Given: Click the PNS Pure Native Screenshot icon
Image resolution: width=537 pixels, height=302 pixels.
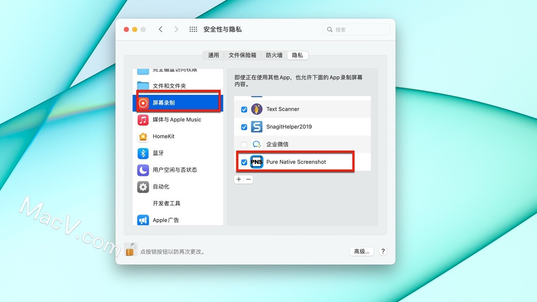Looking at the screenshot, I should click(257, 162).
